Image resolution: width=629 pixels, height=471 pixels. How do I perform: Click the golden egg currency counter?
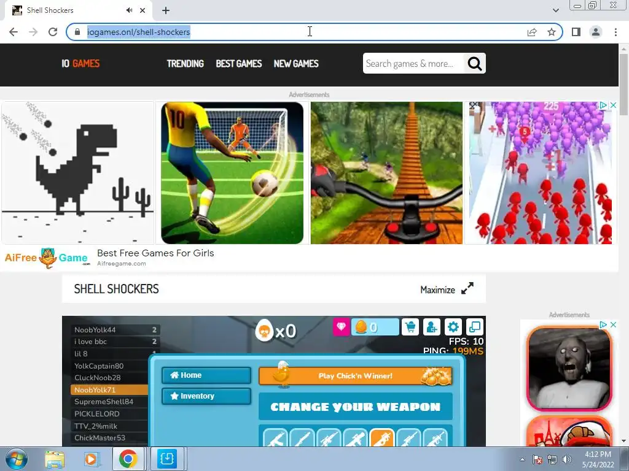[x=375, y=327]
